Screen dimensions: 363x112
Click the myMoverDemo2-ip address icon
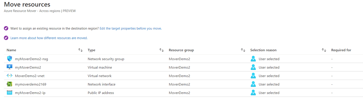[x=10, y=93]
